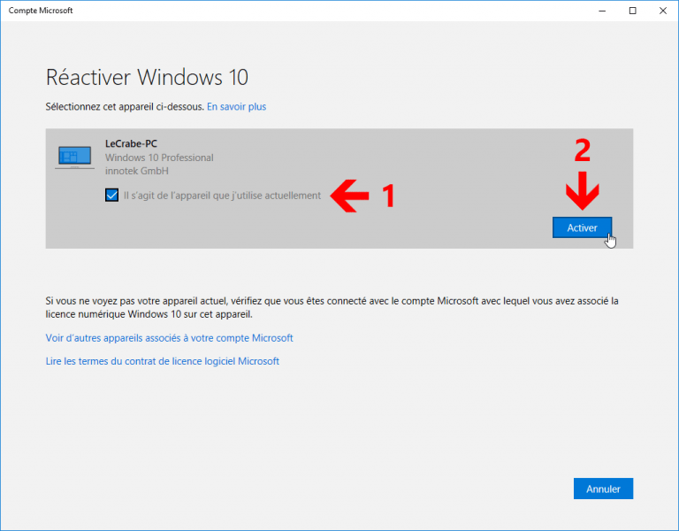Click the 'Windows 10 Professional' edition text

pos(159,158)
